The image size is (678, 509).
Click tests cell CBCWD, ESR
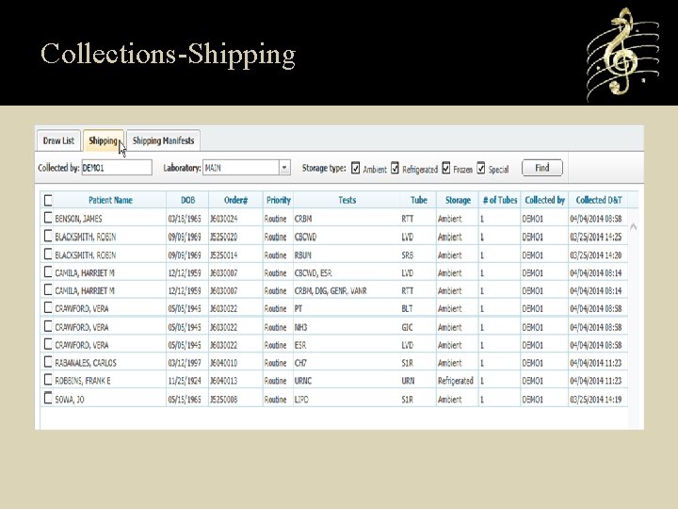(x=313, y=273)
